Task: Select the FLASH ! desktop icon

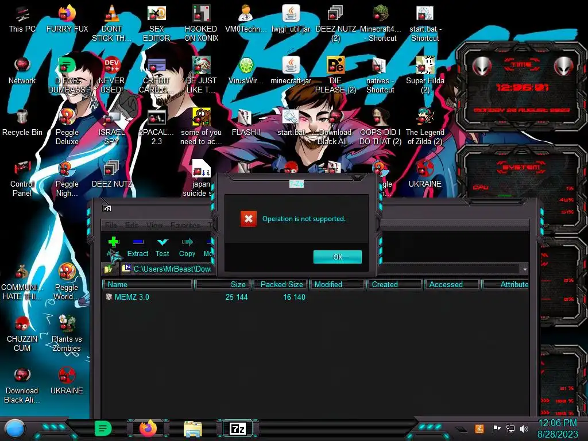Action: [246, 123]
